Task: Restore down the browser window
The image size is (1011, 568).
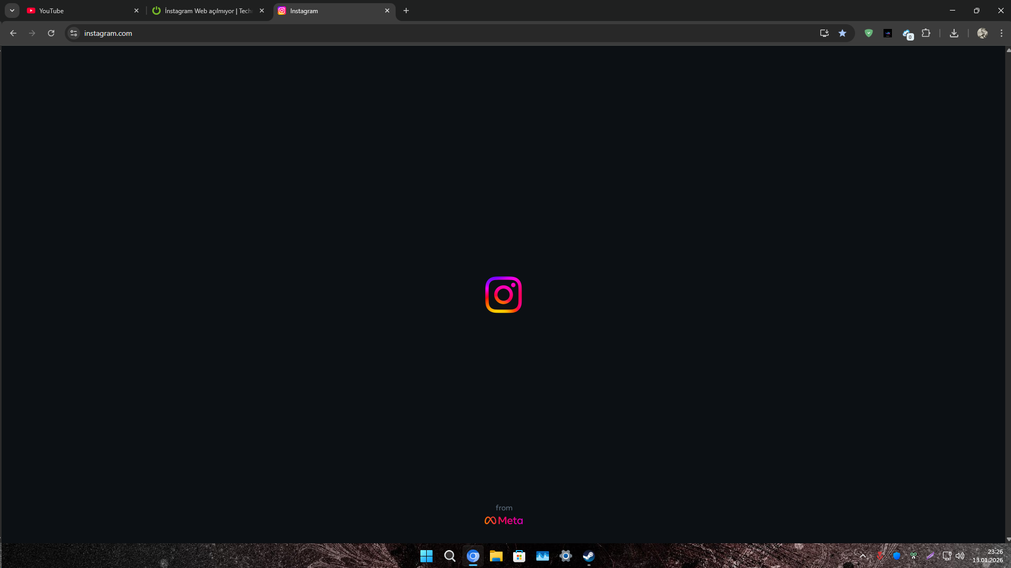Action: point(977,11)
